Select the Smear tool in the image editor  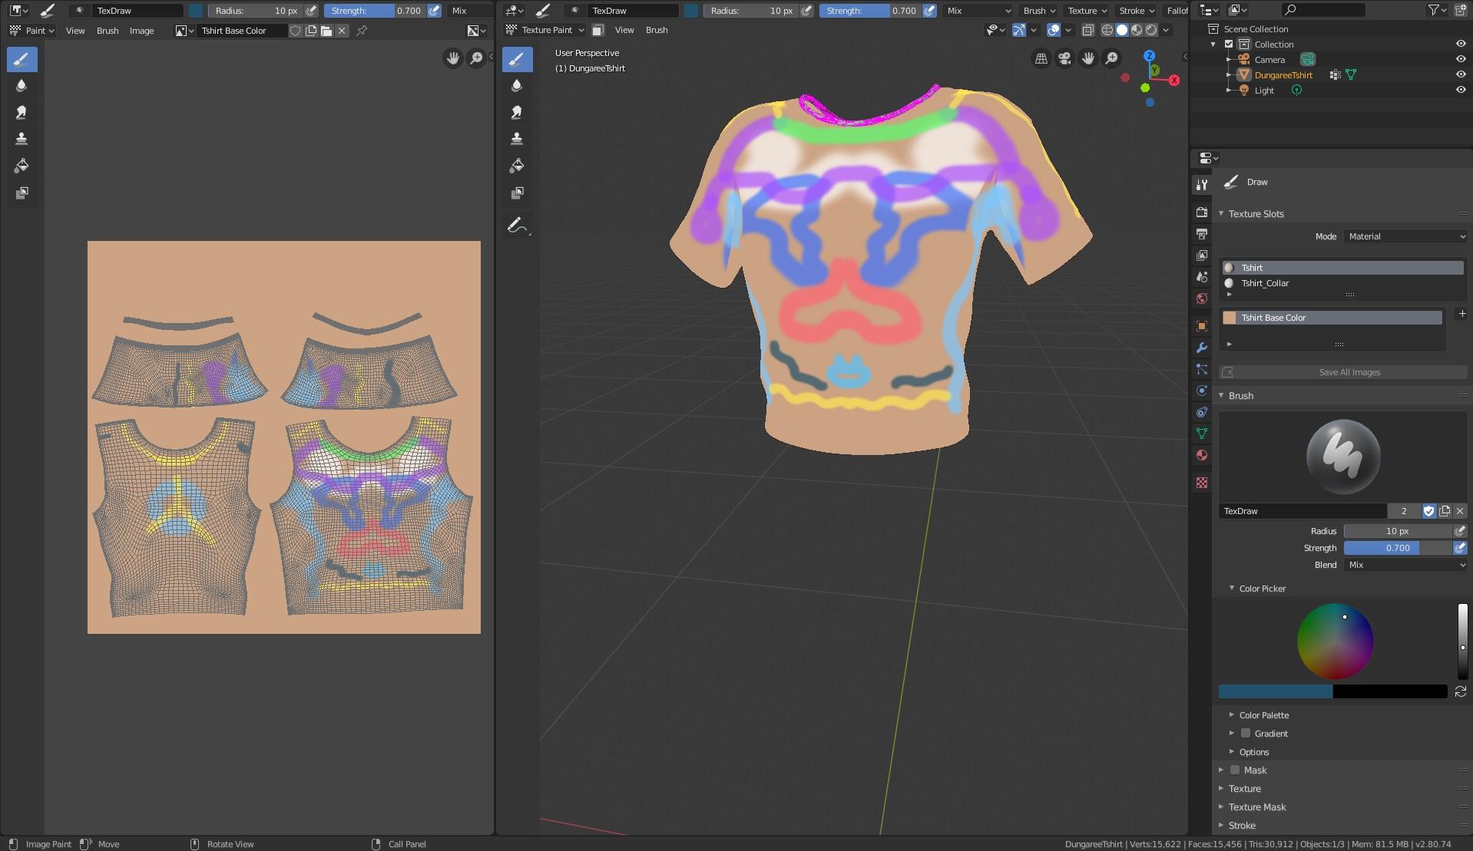click(x=22, y=113)
